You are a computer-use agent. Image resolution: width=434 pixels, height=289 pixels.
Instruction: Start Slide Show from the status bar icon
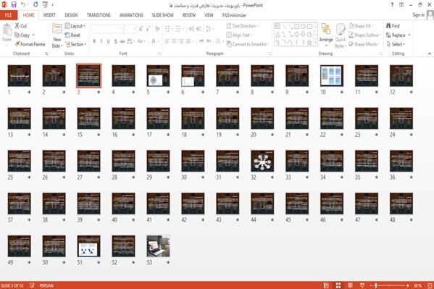[362, 285]
